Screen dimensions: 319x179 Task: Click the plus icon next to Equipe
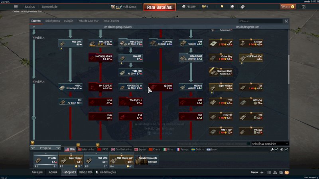pyautogui.click(x=262, y=172)
